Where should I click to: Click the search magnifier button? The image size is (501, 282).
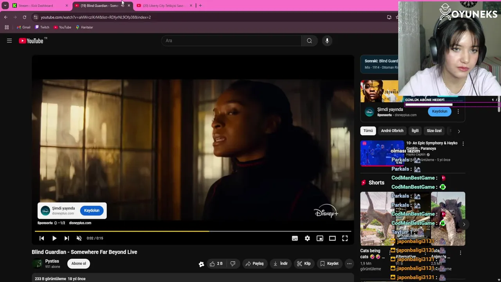click(310, 41)
